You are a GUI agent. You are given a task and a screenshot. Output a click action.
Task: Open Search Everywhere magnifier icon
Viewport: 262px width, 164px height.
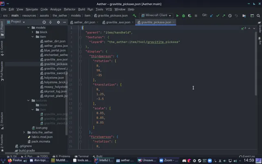pyautogui.click(x=258, y=16)
